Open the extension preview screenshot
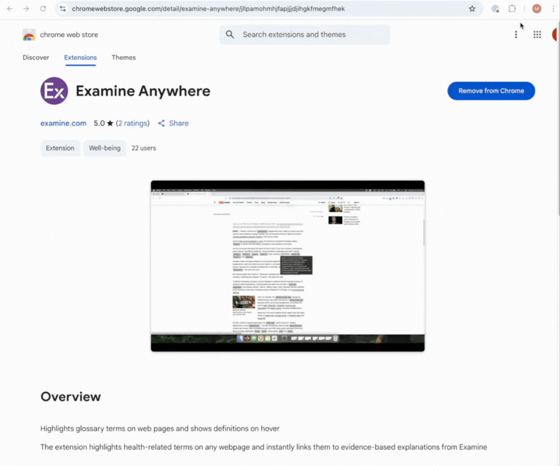The width and height of the screenshot is (560, 466). [287, 266]
